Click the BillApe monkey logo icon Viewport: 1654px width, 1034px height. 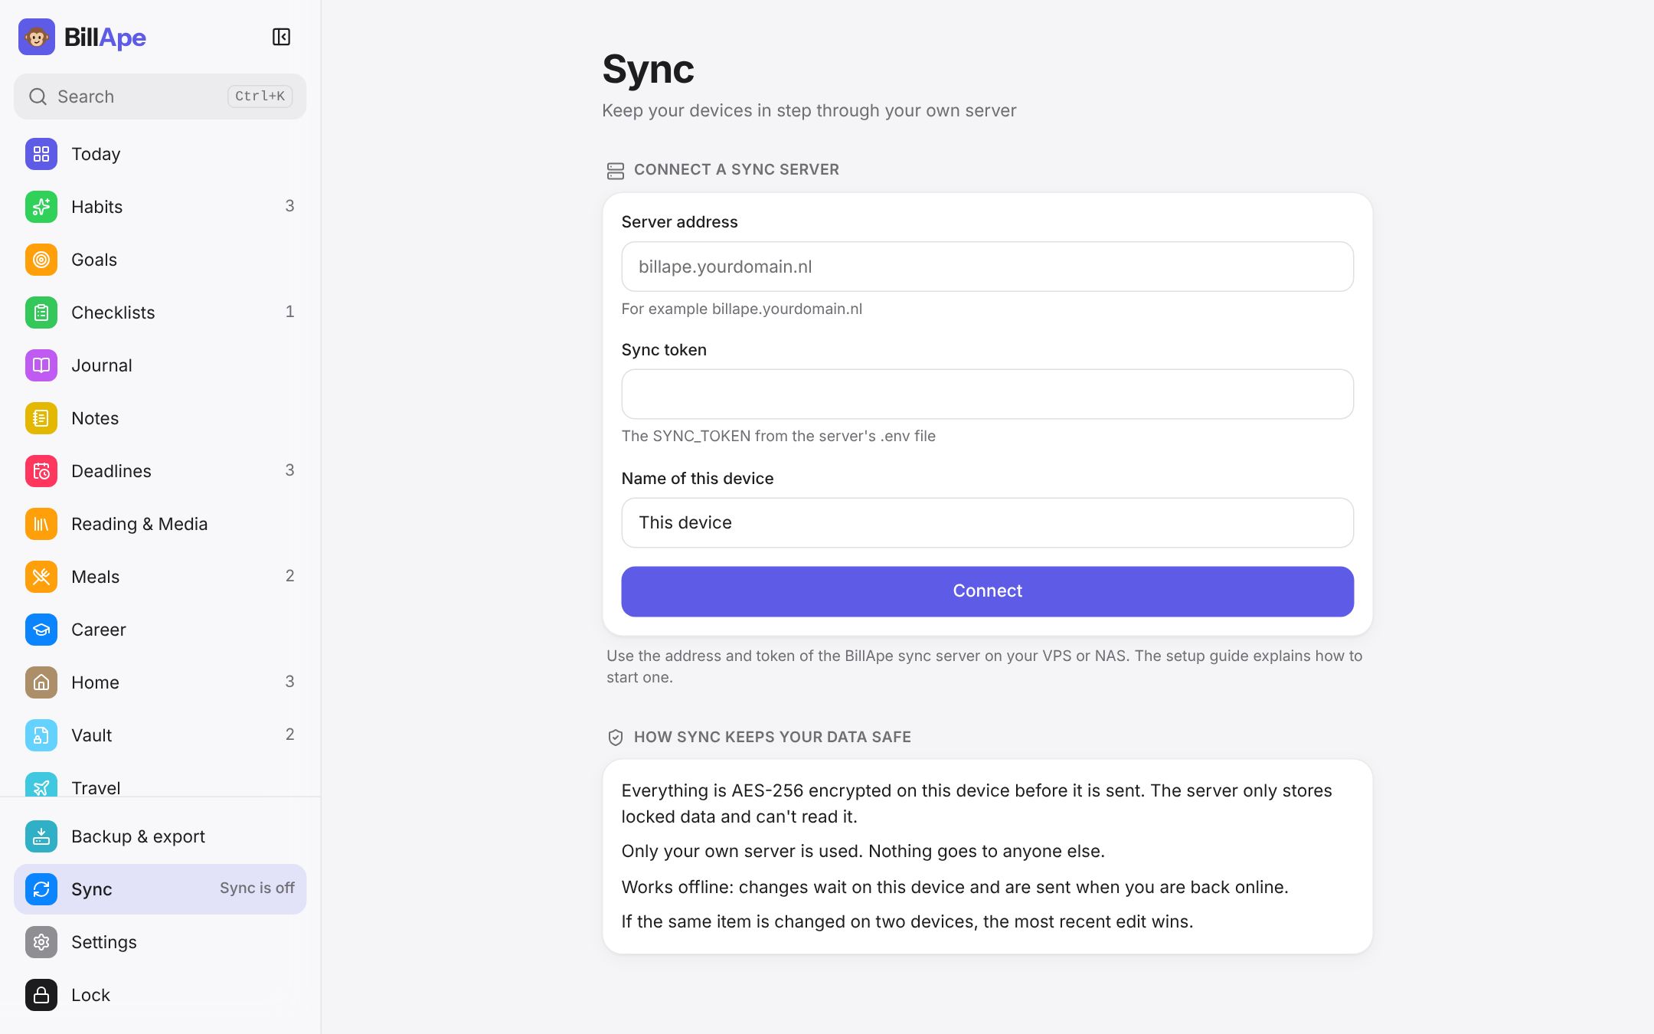tap(37, 37)
